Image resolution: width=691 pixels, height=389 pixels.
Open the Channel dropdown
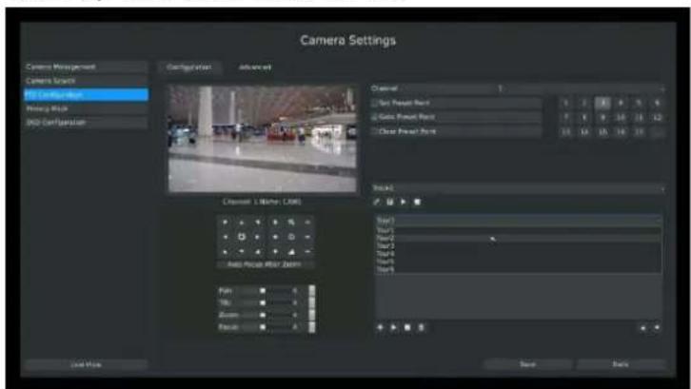(x=517, y=88)
